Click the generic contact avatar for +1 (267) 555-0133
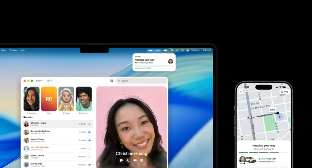This screenshot has width=312, height=168. pyautogui.click(x=26, y=148)
